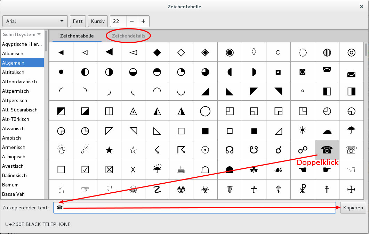Select the black star character

click(109, 150)
